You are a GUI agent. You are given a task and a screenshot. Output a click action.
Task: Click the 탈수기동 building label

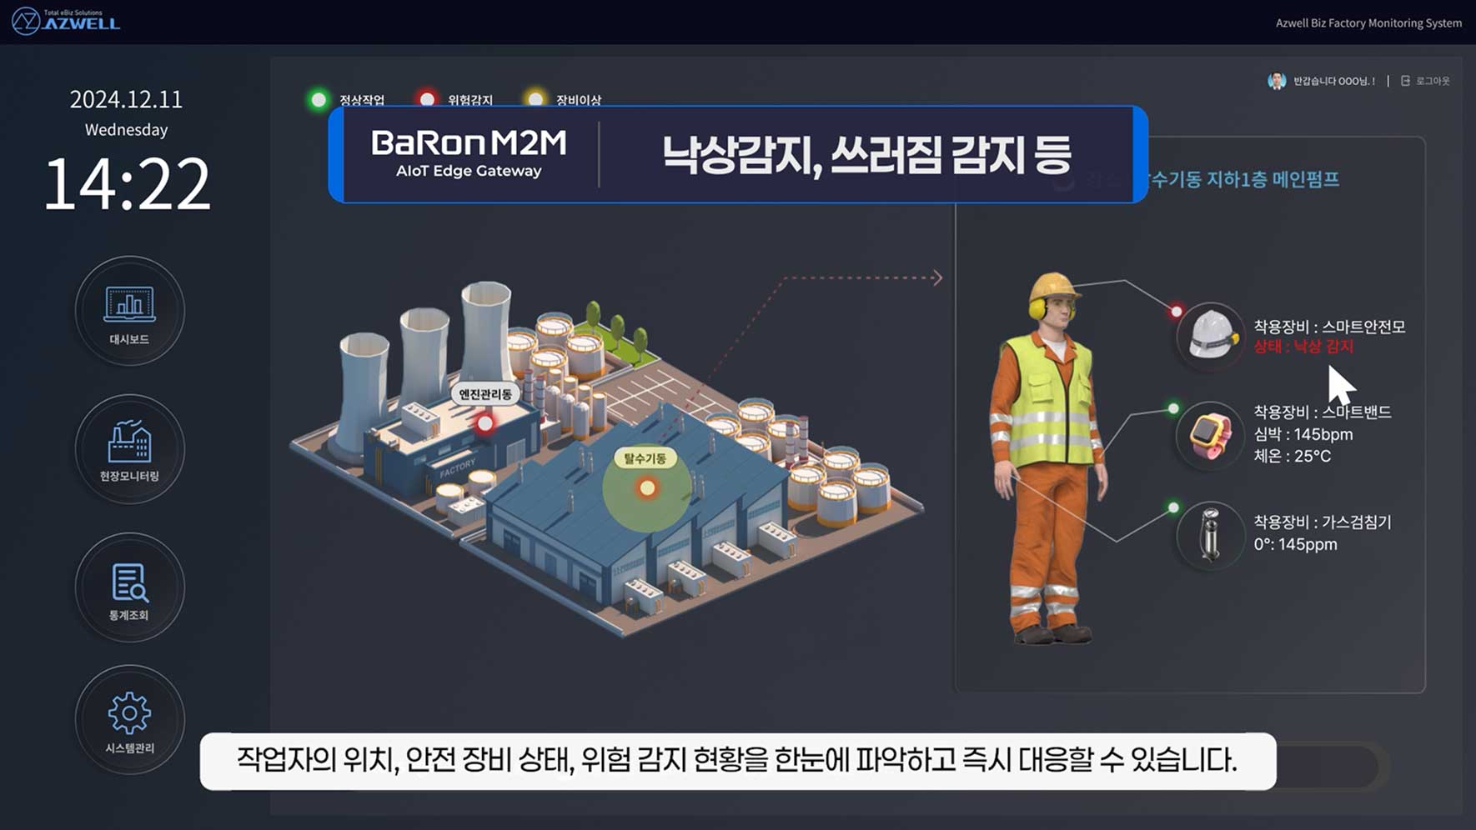pyautogui.click(x=645, y=458)
